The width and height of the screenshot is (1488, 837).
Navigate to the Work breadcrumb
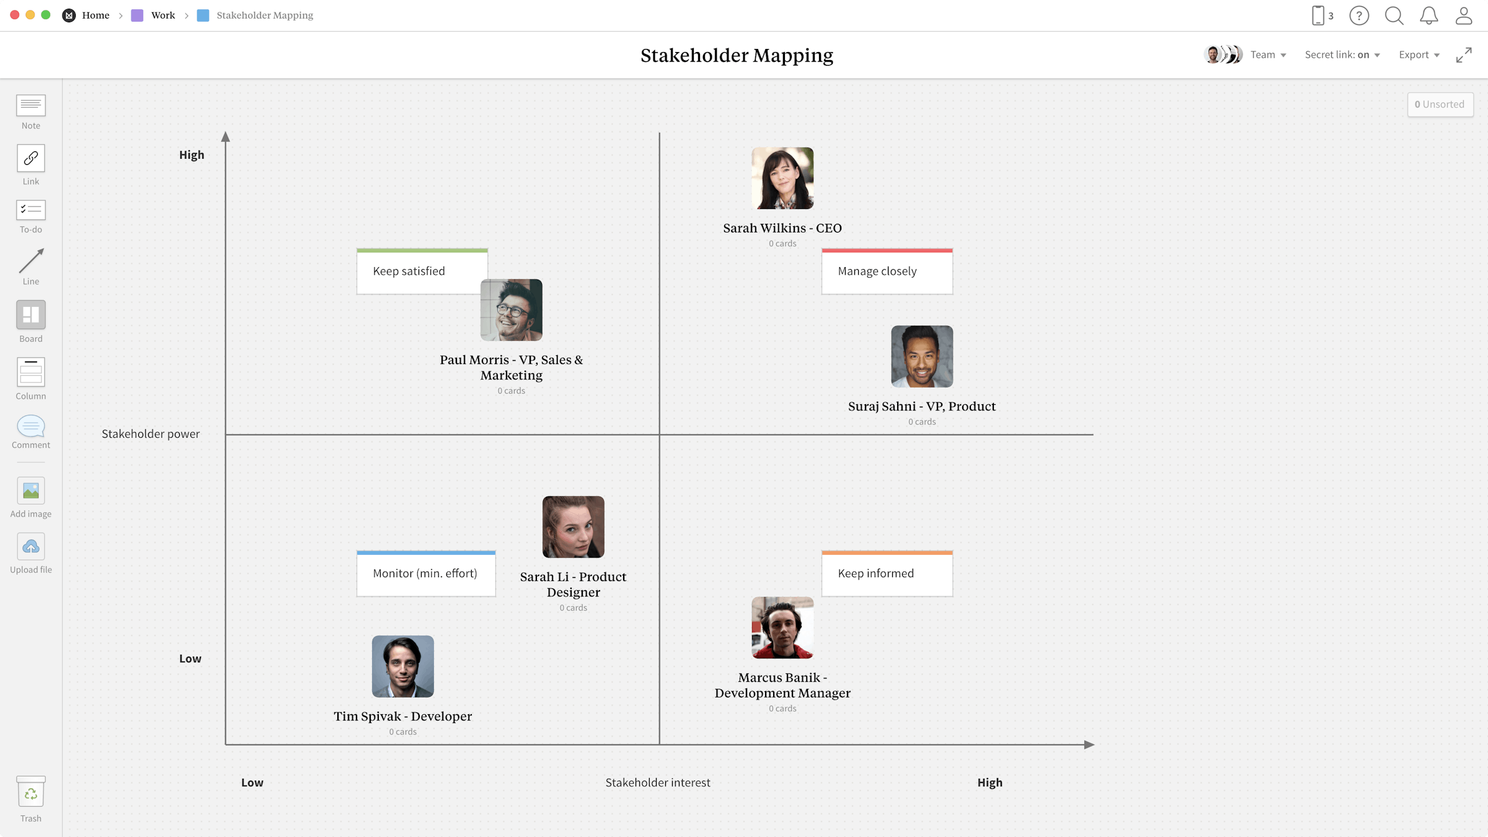click(163, 15)
